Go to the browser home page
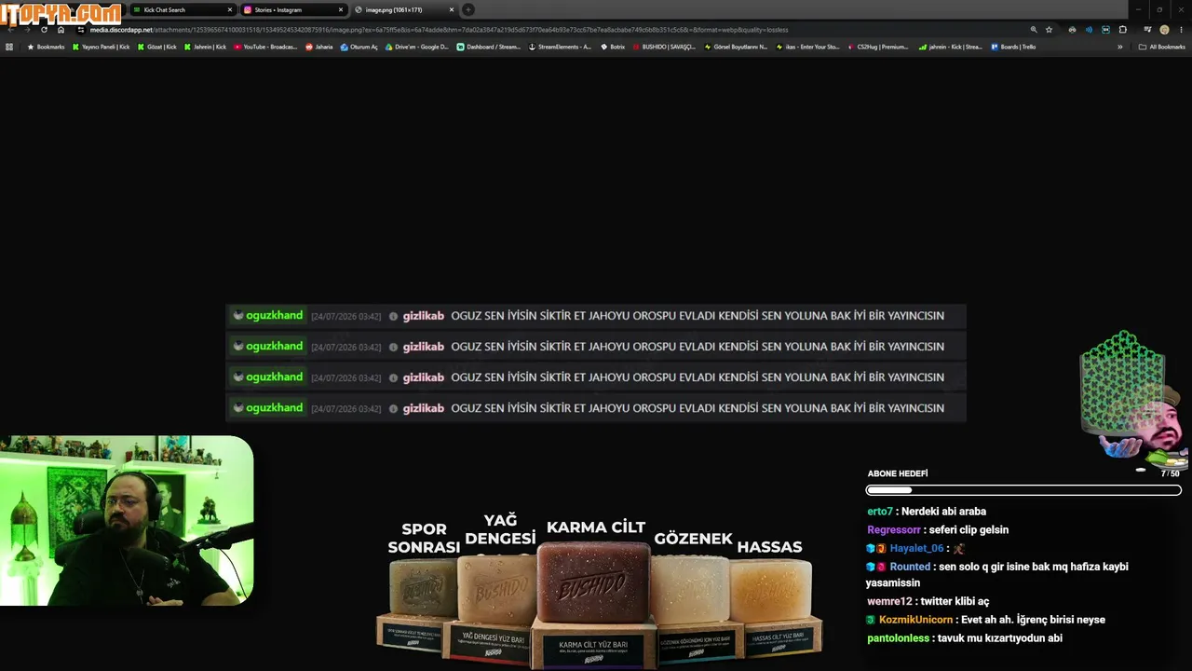This screenshot has height=671, width=1192. pyautogui.click(x=61, y=30)
